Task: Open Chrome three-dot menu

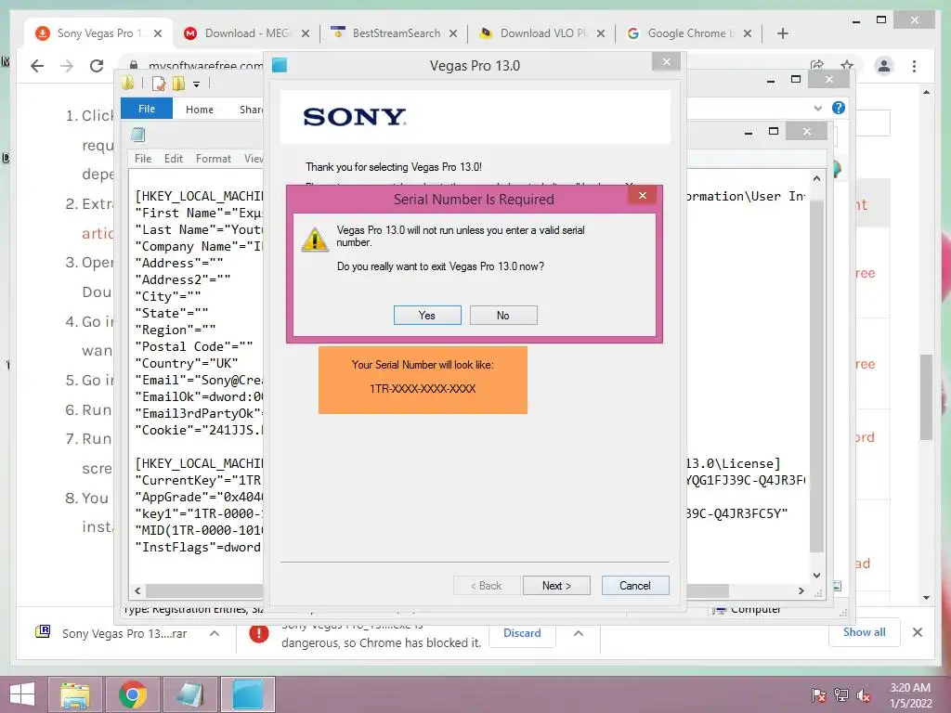Action: coord(915,66)
